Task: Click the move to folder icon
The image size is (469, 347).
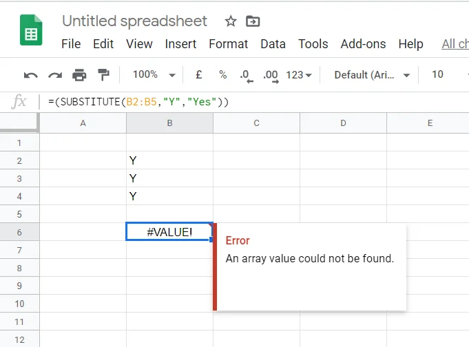Action: pyautogui.click(x=253, y=21)
